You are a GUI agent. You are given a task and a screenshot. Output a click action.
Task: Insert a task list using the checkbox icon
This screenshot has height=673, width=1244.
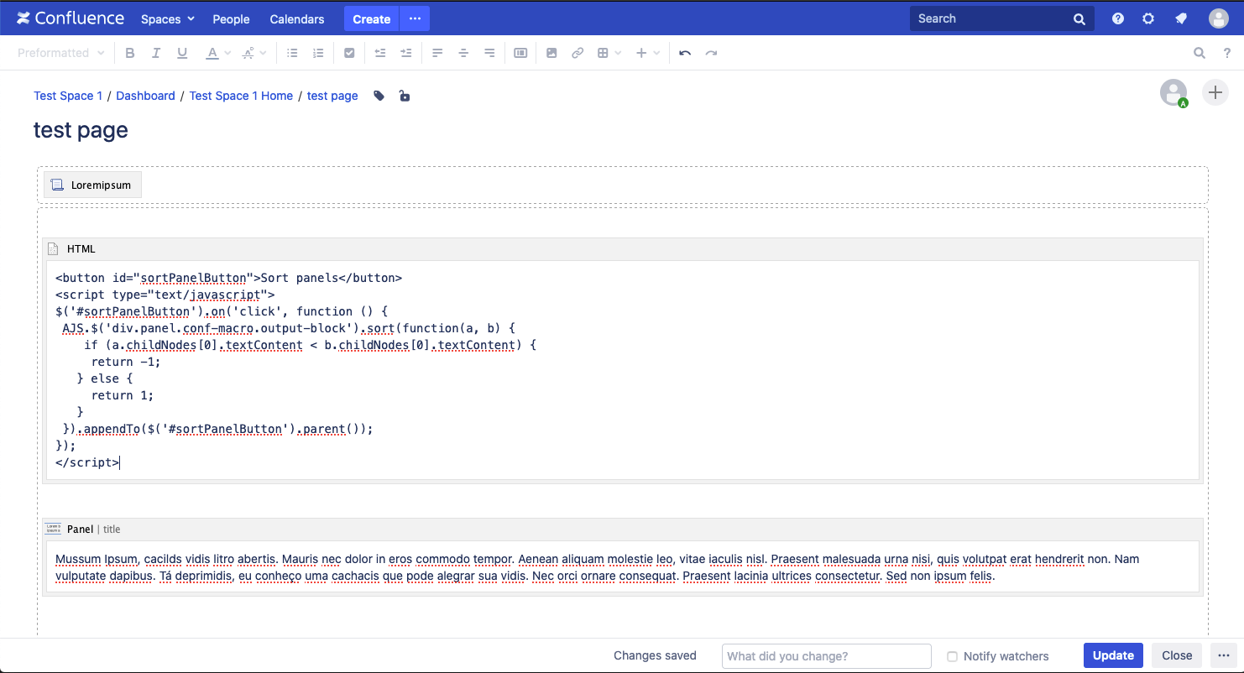pyautogui.click(x=349, y=53)
